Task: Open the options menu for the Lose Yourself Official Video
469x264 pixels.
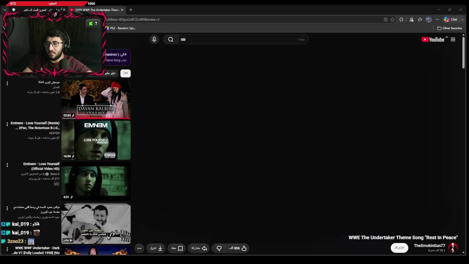Action: [7, 165]
